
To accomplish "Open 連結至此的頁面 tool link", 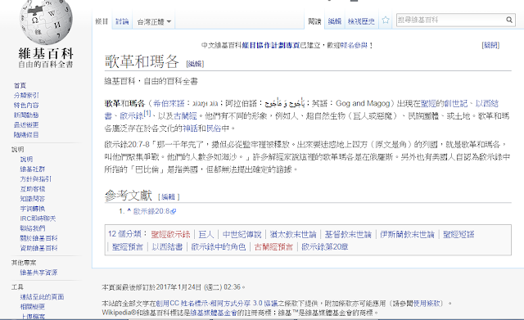I will click(x=42, y=297).
